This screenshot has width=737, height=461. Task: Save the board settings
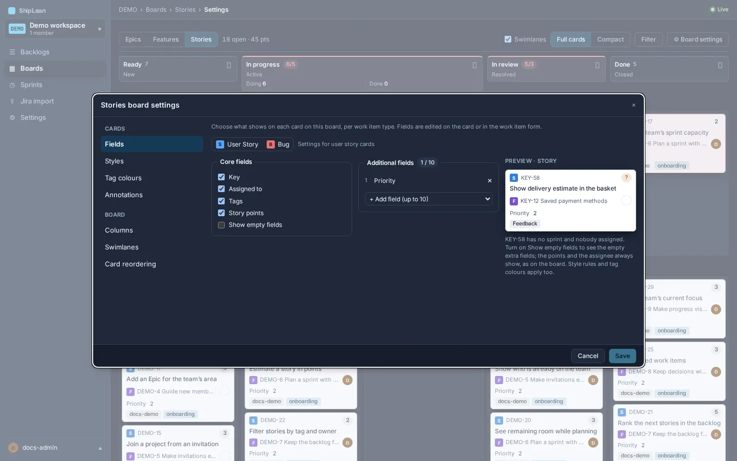622,356
